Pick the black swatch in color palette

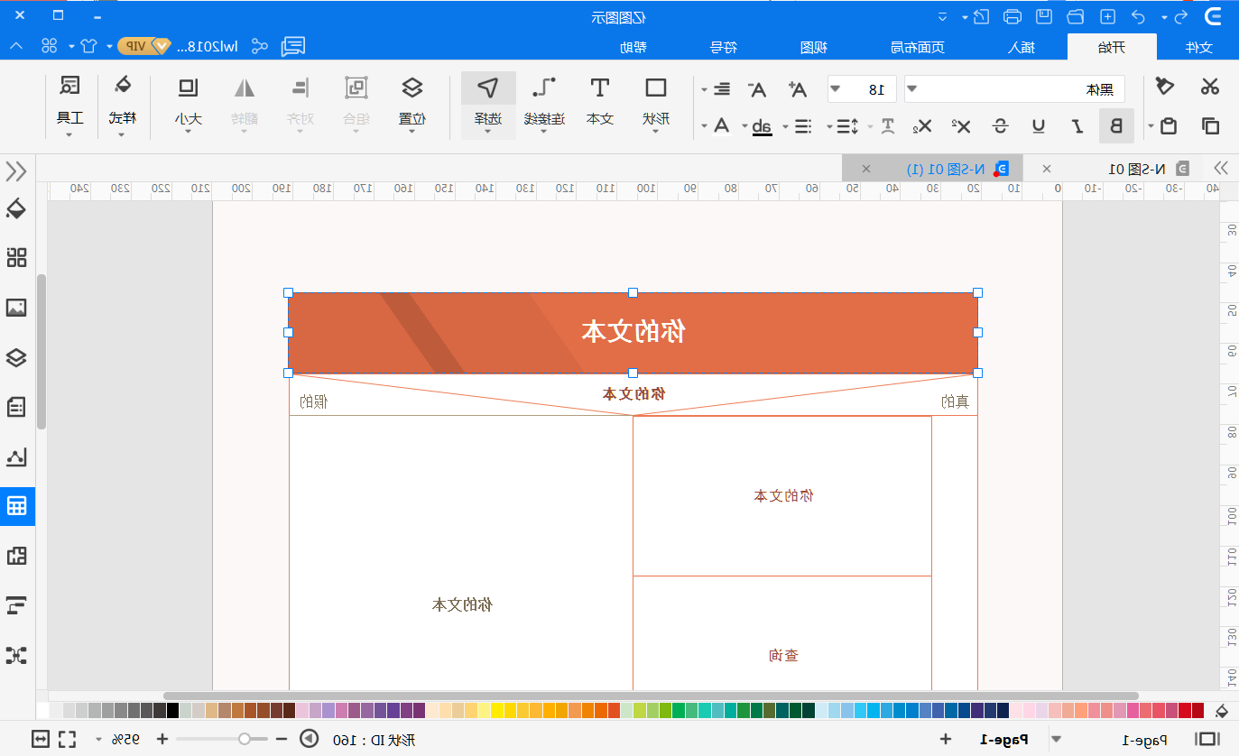point(172,711)
